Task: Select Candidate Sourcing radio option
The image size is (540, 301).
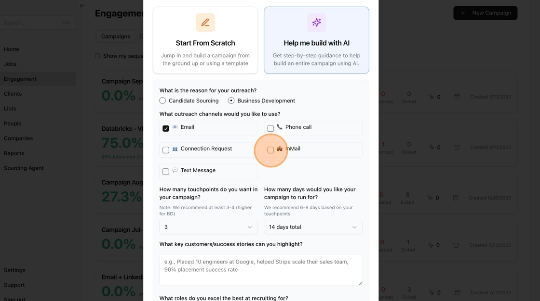Action: click(163, 100)
